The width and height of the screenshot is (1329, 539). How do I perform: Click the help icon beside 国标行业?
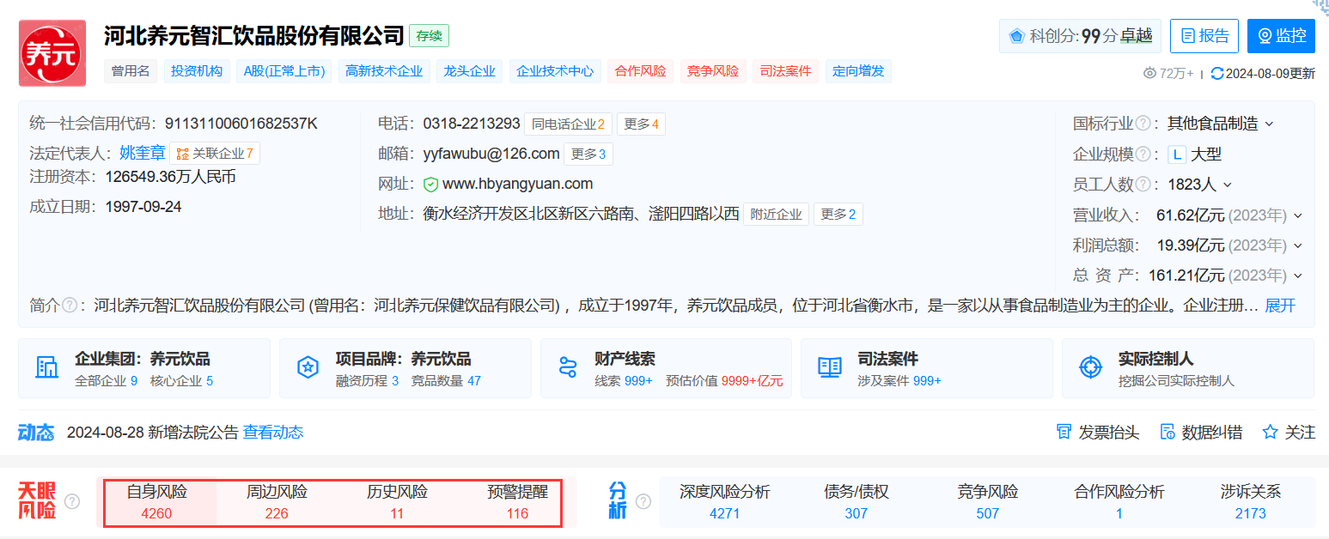(x=1143, y=124)
